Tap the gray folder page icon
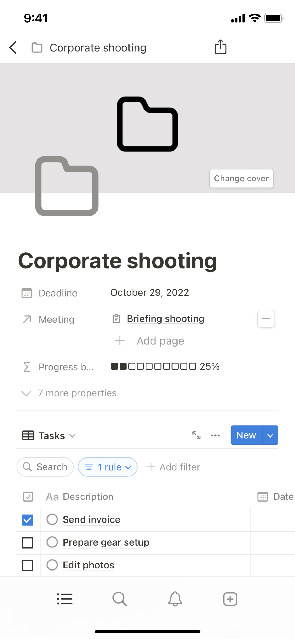Screen dimensions: 295x639 [x=67, y=186]
